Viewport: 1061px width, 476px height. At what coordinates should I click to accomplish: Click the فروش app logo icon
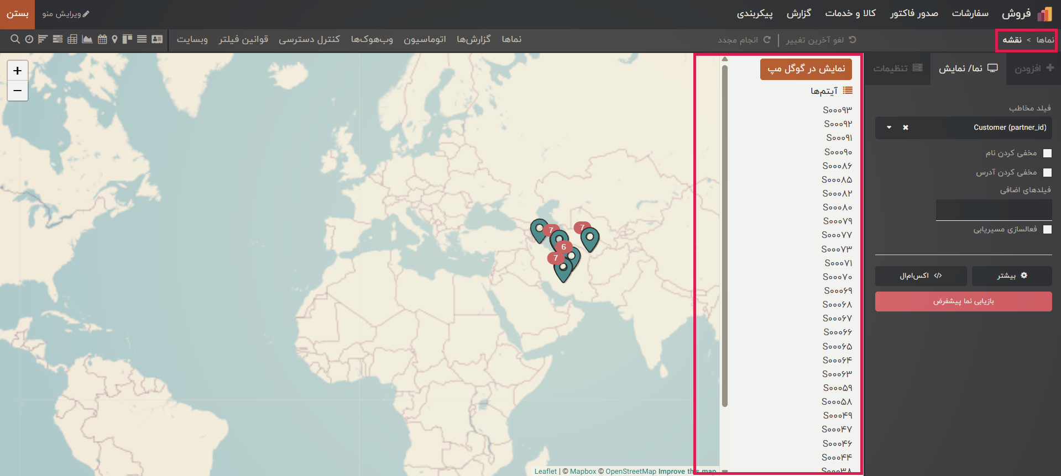pos(1044,14)
